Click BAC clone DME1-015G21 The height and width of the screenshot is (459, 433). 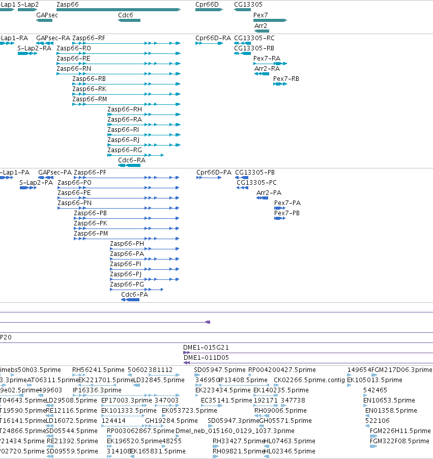[206, 348]
